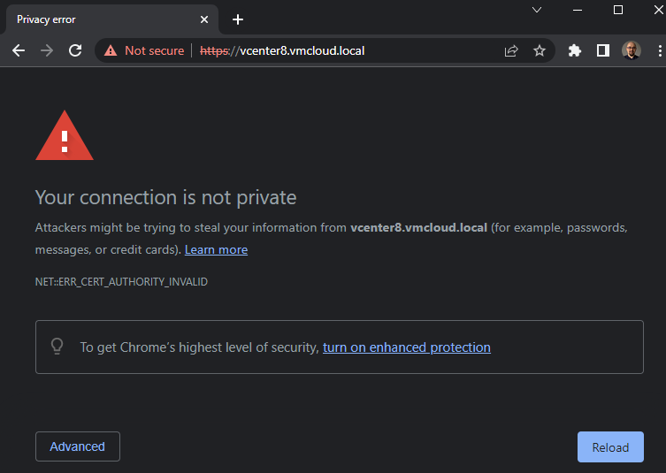Image resolution: width=666 pixels, height=473 pixels.
Task: Click the blue Reload button
Action: coord(610,446)
